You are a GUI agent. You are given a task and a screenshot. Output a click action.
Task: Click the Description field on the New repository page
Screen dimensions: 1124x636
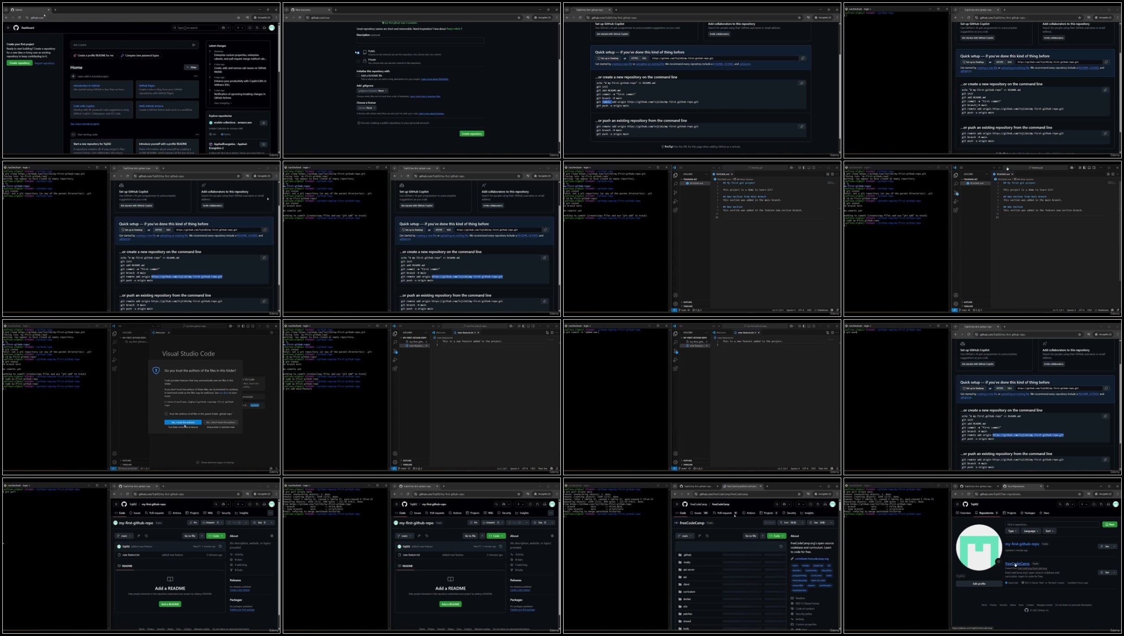(x=420, y=41)
